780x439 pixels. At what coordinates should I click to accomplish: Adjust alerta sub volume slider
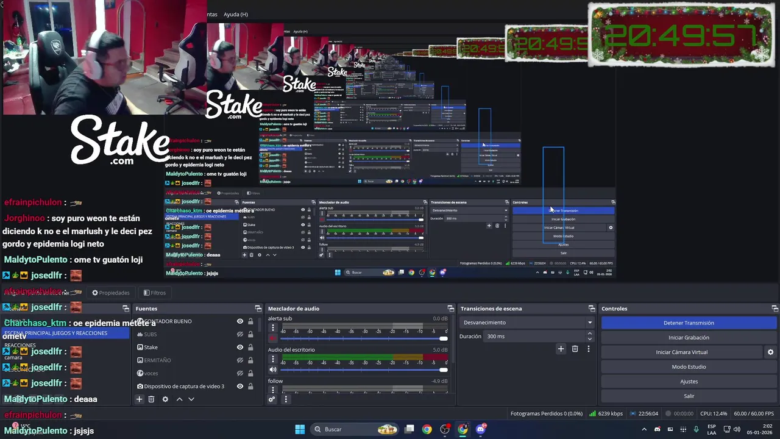coord(364,338)
